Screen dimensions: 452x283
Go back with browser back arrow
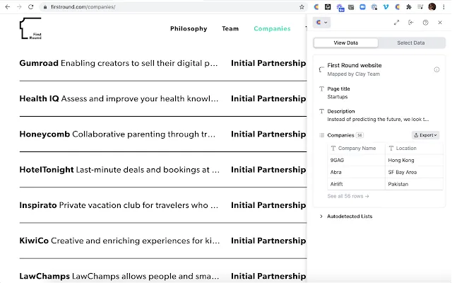[x=8, y=7]
